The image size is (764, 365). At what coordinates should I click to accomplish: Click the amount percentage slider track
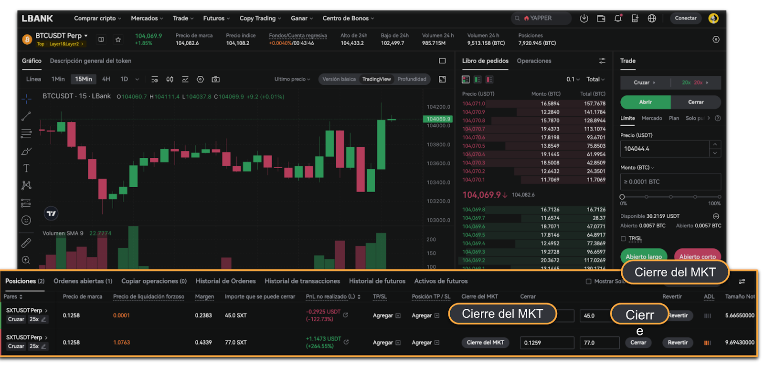point(671,197)
